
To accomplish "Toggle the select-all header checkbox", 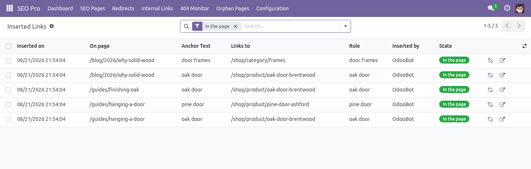I will point(8,46).
